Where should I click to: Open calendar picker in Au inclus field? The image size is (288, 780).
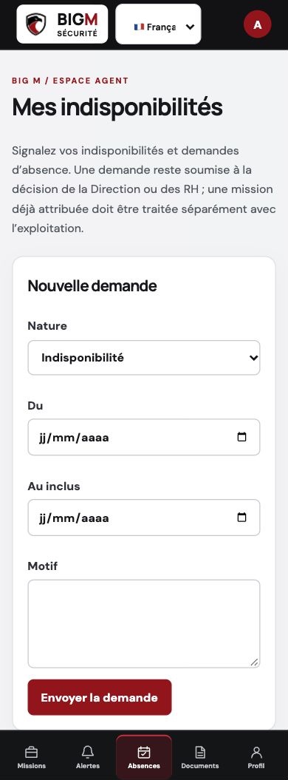tap(241, 518)
